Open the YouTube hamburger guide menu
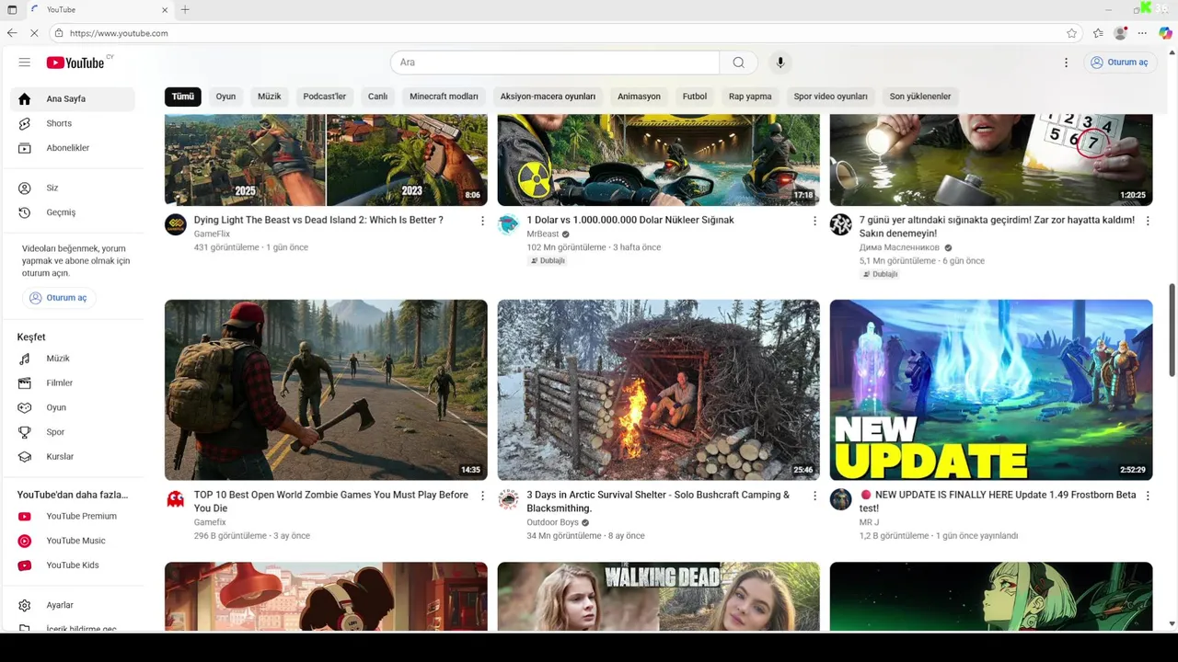The image size is (1178, 662). [x=25, y=63]
